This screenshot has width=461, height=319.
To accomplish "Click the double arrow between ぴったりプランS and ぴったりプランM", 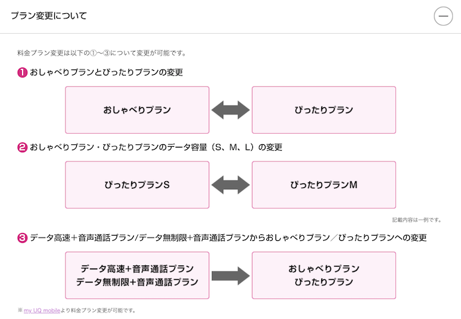I will [x=230, y=185].
